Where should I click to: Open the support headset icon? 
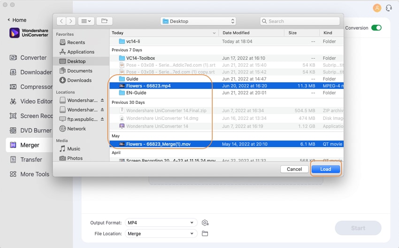(389, 8)
